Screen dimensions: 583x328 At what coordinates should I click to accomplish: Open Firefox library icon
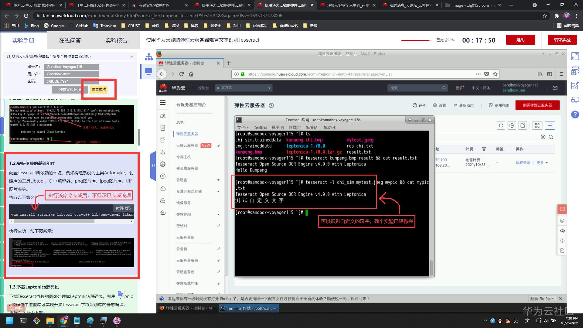540,74
